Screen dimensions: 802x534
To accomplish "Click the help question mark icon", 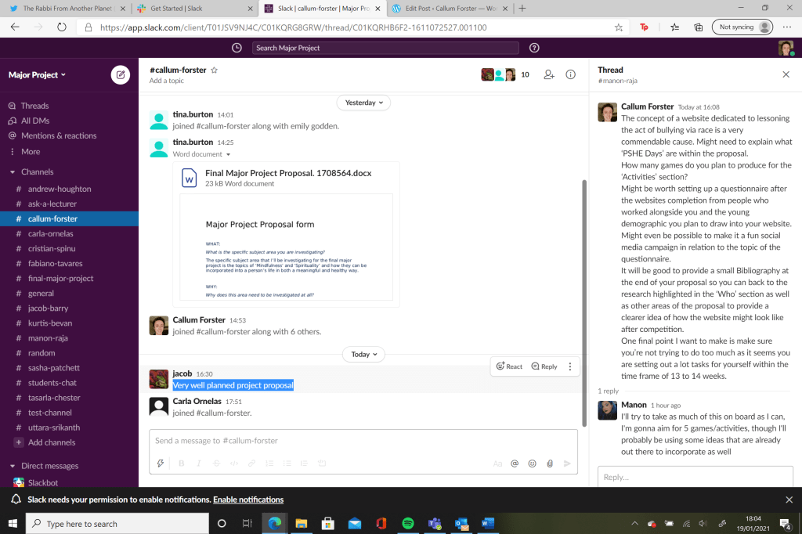I will pos(534,48).
